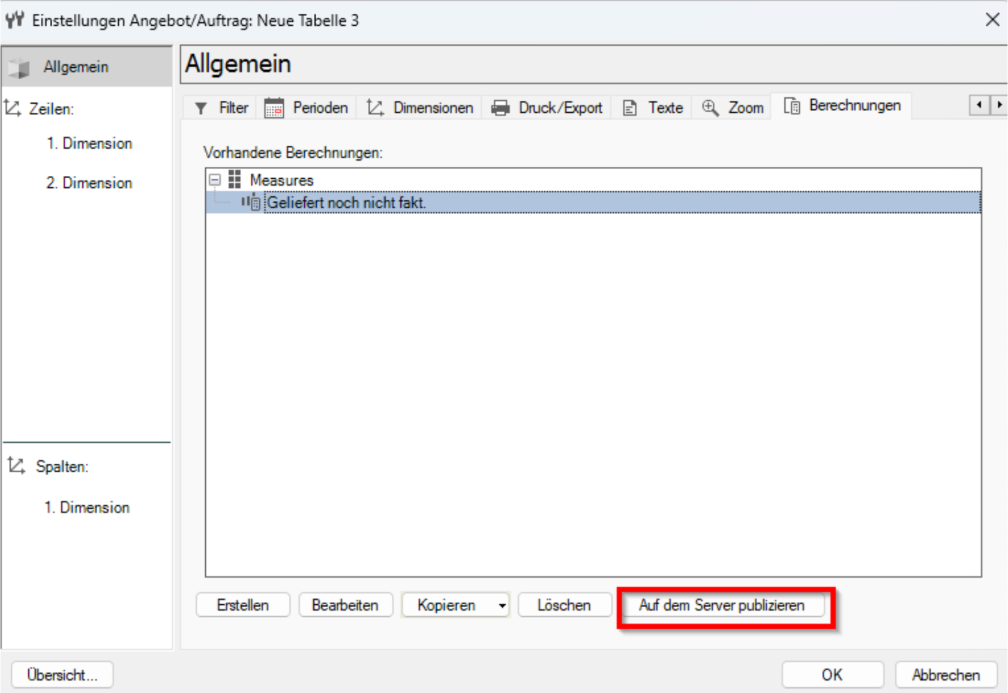Select the Berechnungen tab
Viewport: 1008px width, 693px height.
[x=842, y=106]
